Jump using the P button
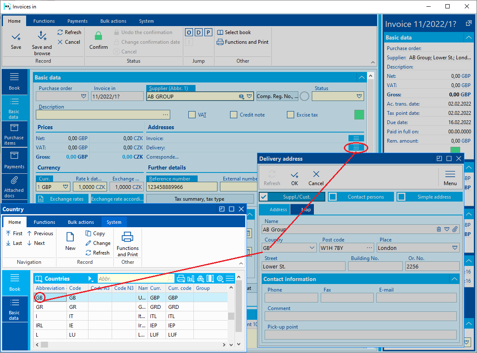The height and width of the screenshot is (353, 477). click(x=208, y=32)
